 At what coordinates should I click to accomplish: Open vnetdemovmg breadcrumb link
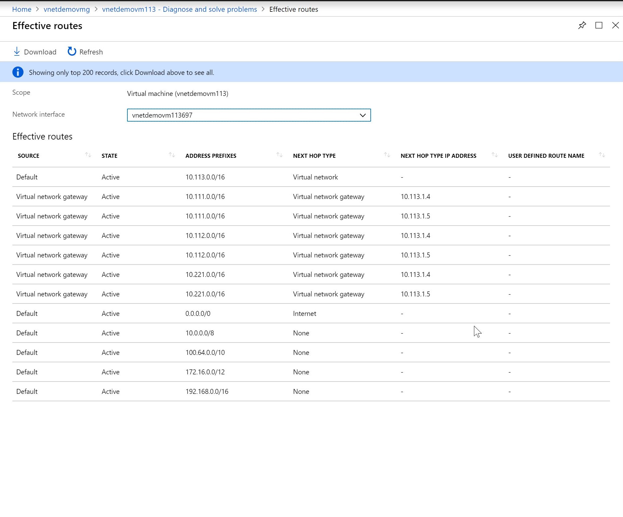click(x=67, y=9)
